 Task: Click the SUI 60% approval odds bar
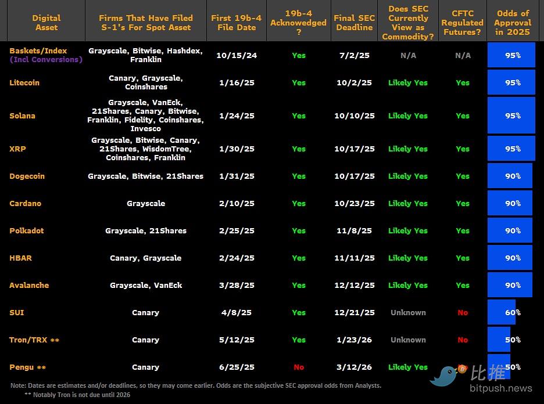pyautogui.click(x=502, y=312)
